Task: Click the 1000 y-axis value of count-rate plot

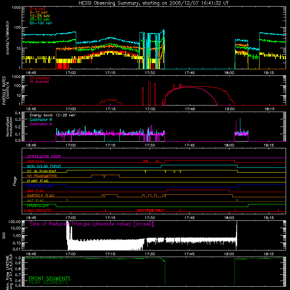Action: 16,8
